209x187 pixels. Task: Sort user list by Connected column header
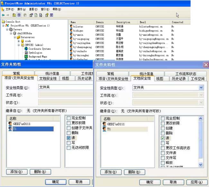pos(180,22)
